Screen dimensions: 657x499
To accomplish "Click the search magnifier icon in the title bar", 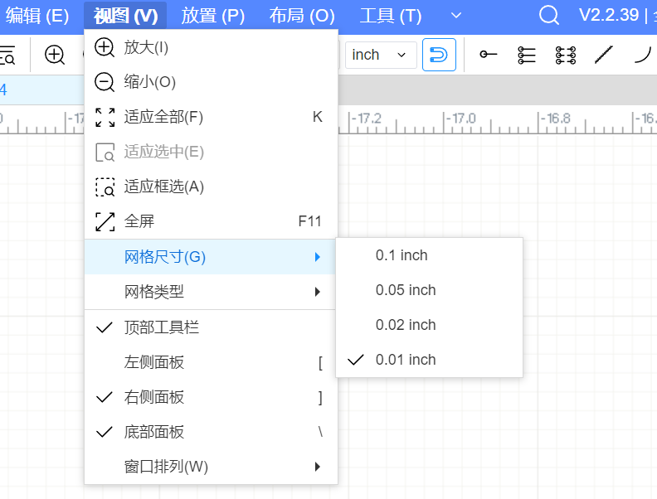I will 548,16.
